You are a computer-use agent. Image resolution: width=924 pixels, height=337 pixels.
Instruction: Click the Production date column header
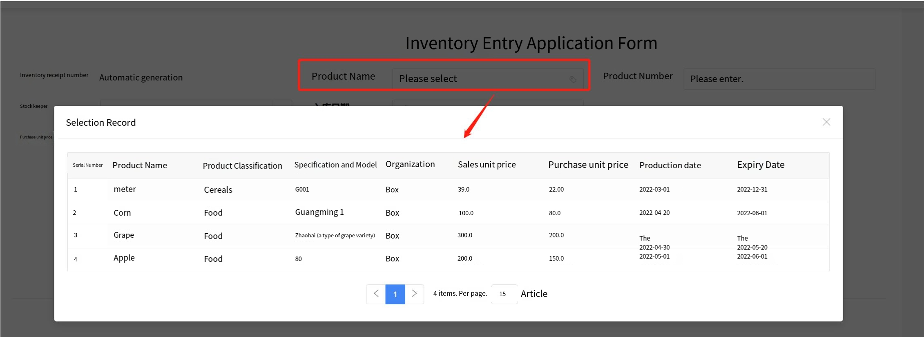coord(670,165)
